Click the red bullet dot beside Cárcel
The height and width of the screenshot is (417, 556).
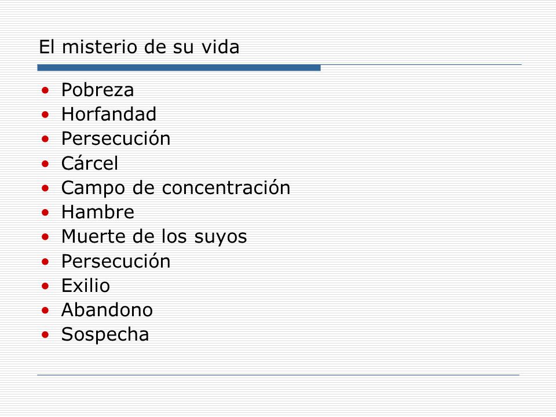click(x=45, y=164)
